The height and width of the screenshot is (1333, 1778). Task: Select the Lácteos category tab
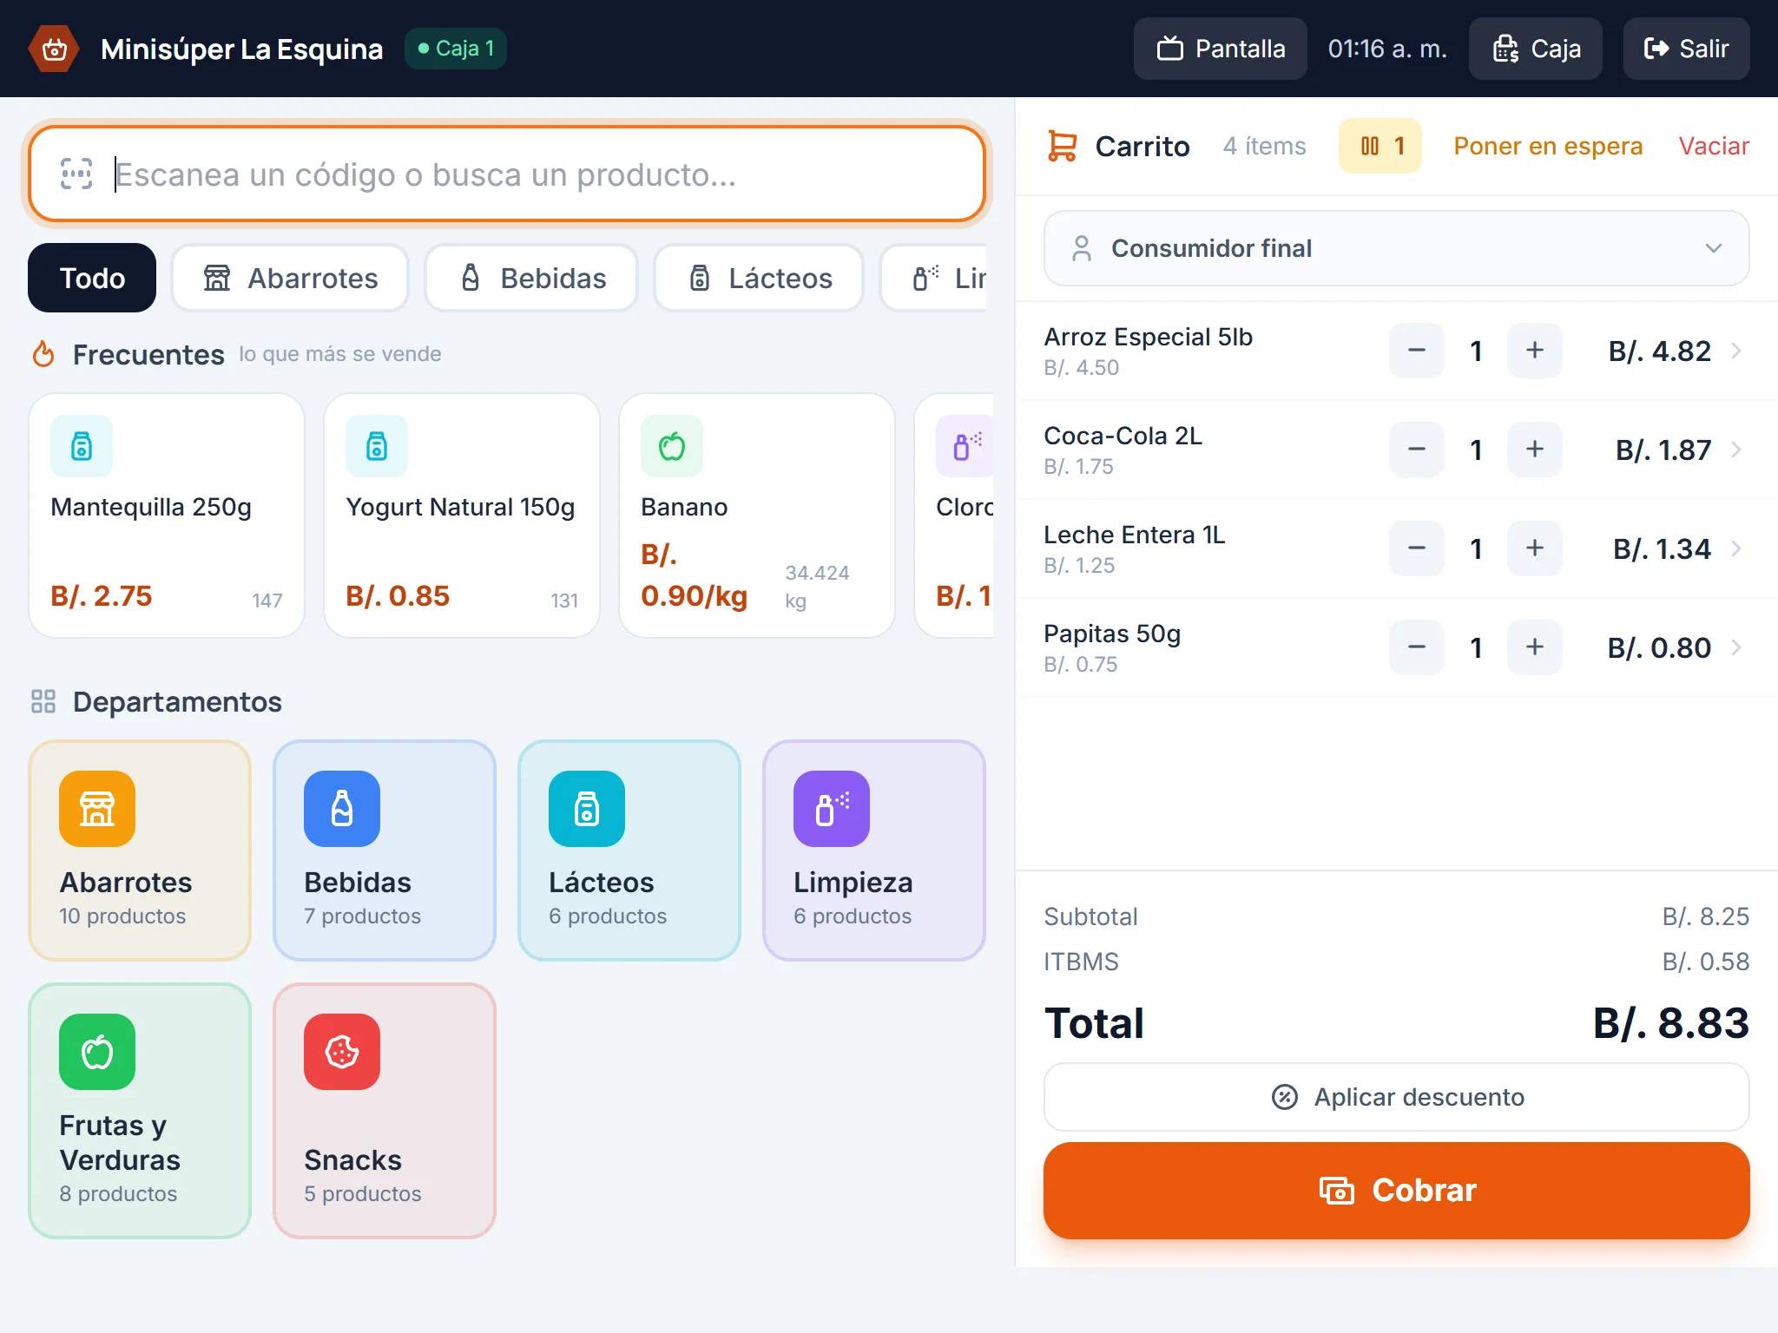[759, 278]
